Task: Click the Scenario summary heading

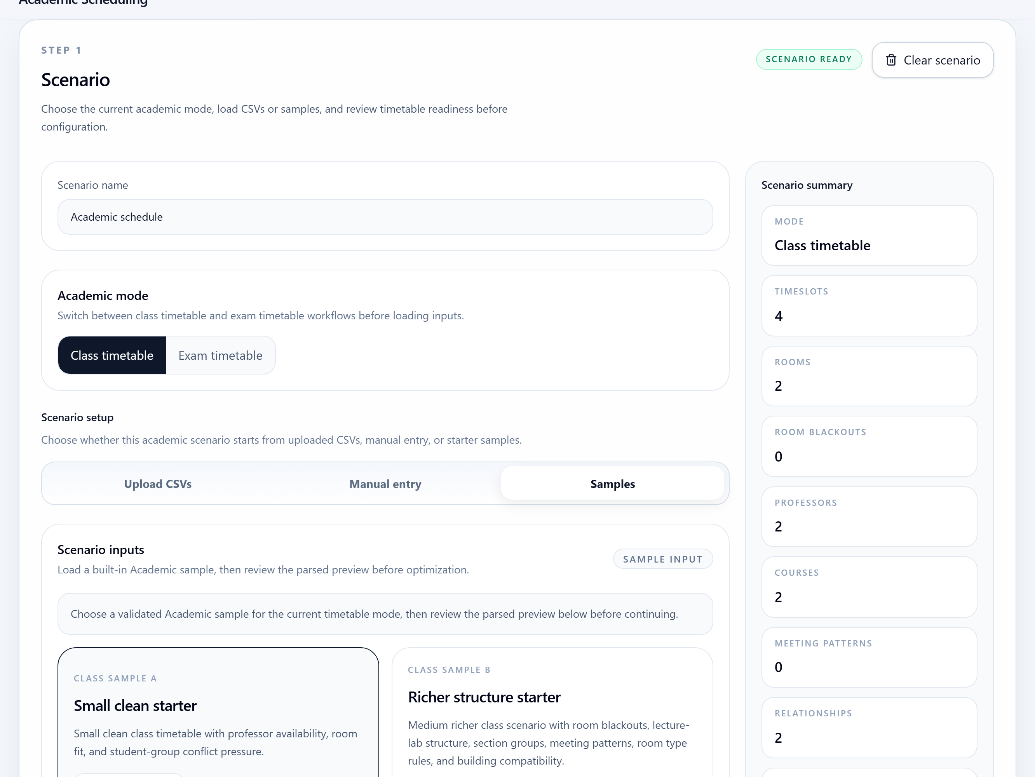Action: click(807, 185)
